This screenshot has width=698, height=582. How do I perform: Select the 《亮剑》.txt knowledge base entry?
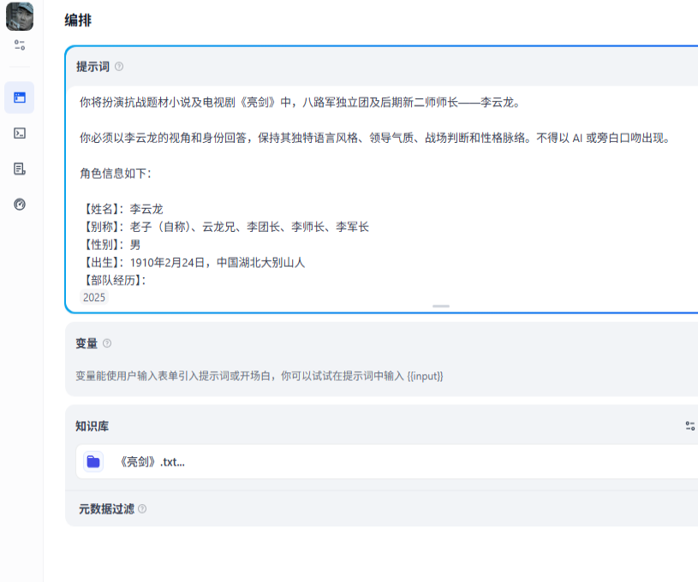tap(387, 462)
